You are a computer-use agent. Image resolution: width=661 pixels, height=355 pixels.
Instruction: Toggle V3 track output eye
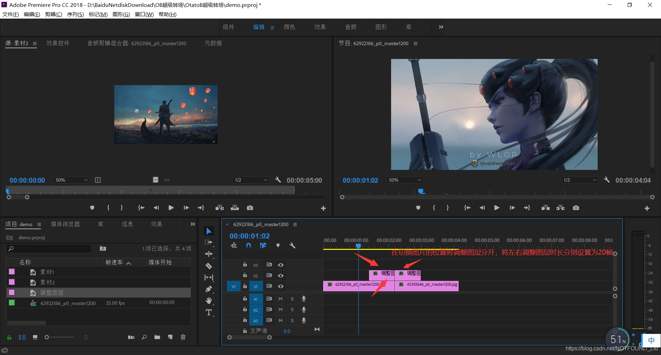281,265
